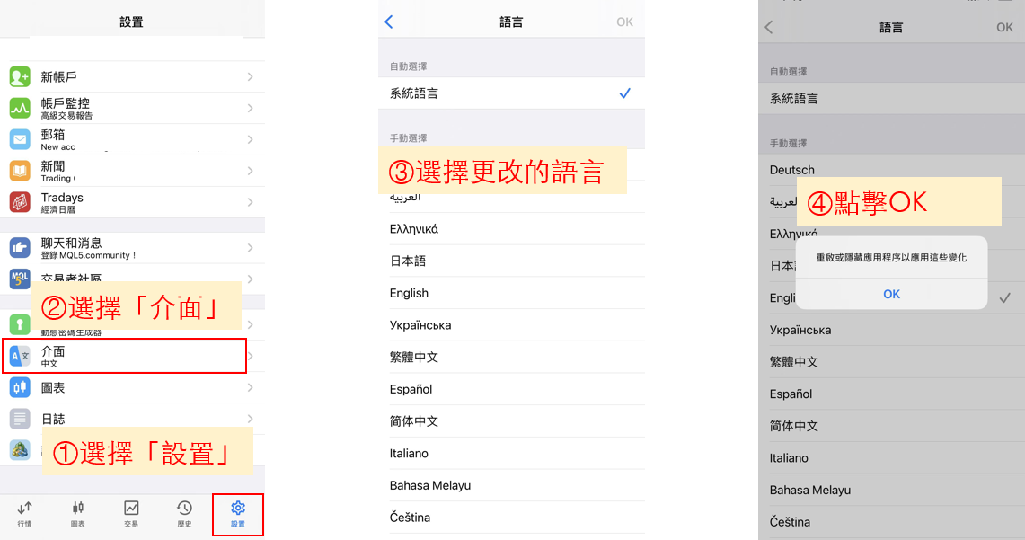Tap the Journal (日誌) lines icon
The height and width of the screenshot is (540, 1025).
20,419
